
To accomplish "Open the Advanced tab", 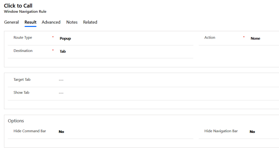I will [x=51, y=22].
